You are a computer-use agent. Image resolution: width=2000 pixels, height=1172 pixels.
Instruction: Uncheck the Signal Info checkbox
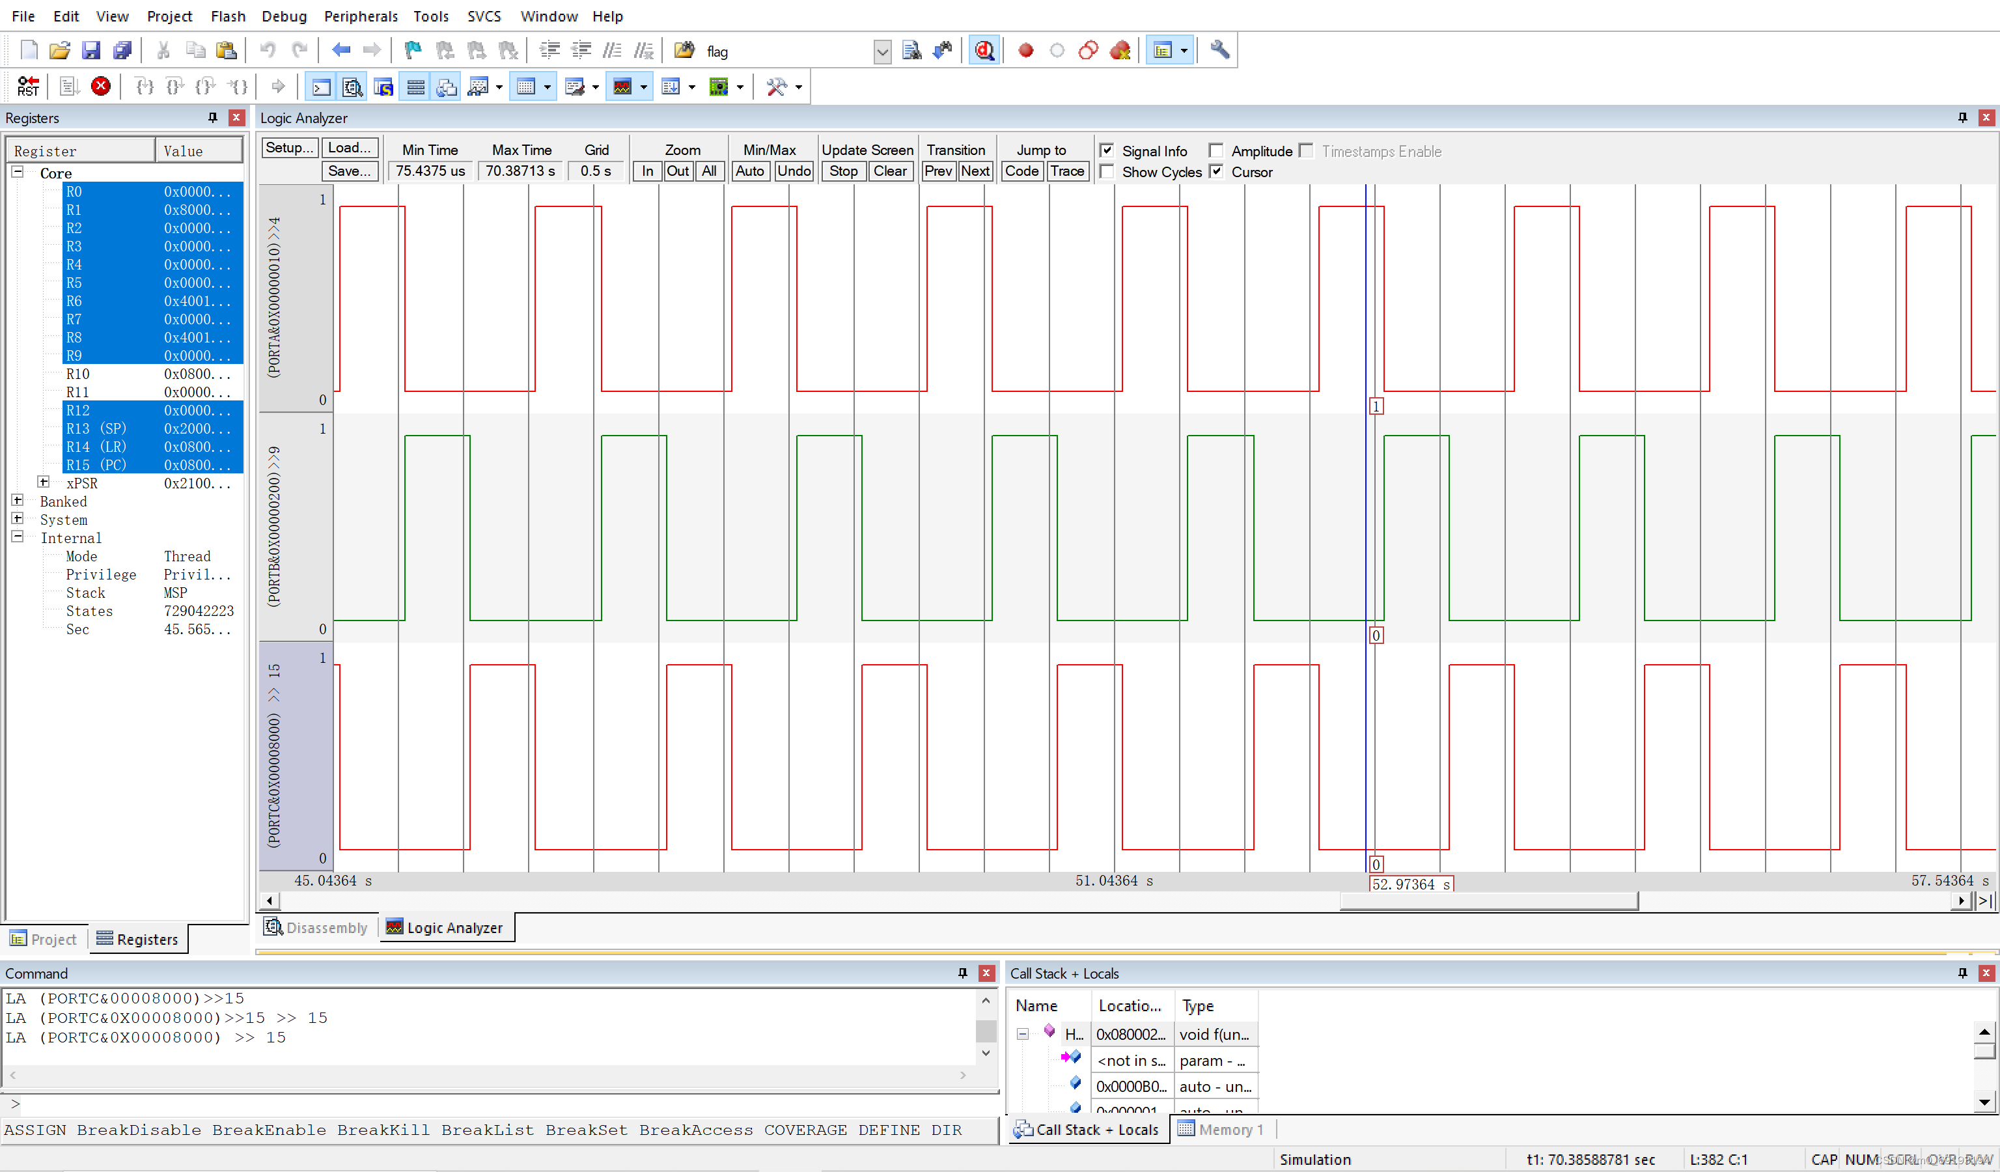(x=1106, y=151)
